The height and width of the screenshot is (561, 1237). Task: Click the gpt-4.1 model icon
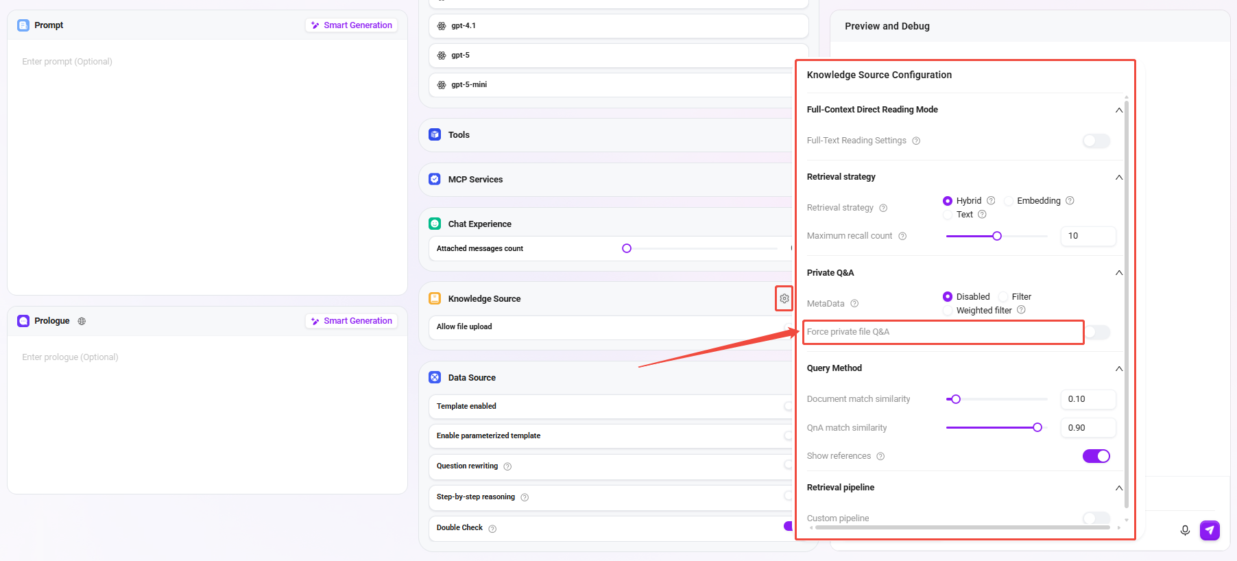point(442,26)
